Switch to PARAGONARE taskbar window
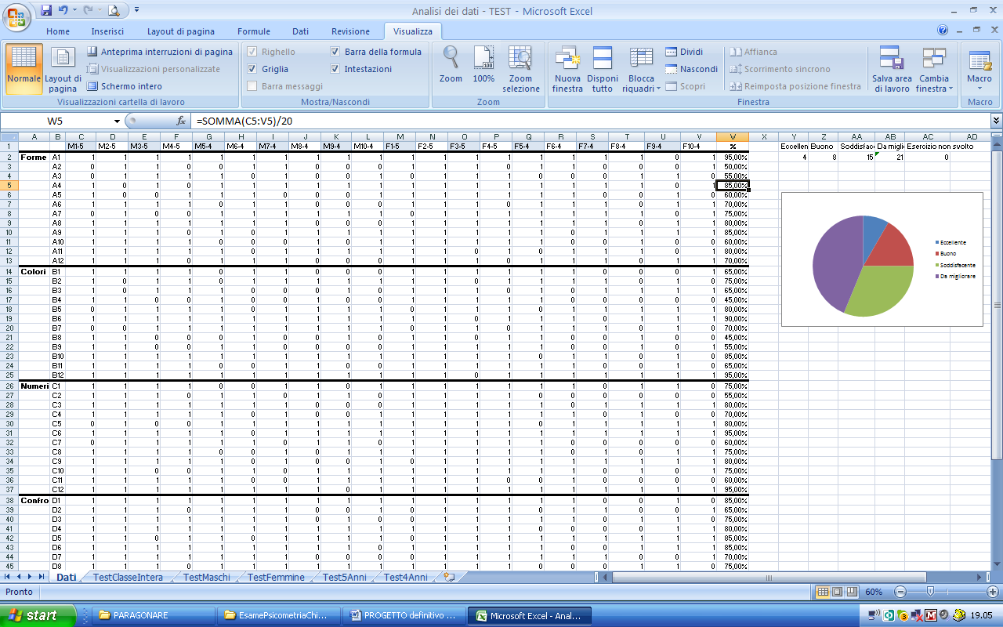Screen dimensions: 1003x627 (154, 615)
